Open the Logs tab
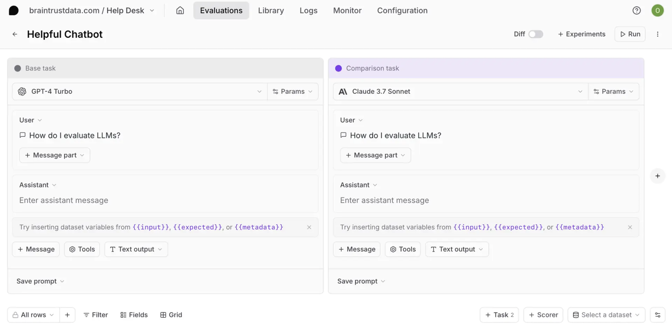 (308, 11)
